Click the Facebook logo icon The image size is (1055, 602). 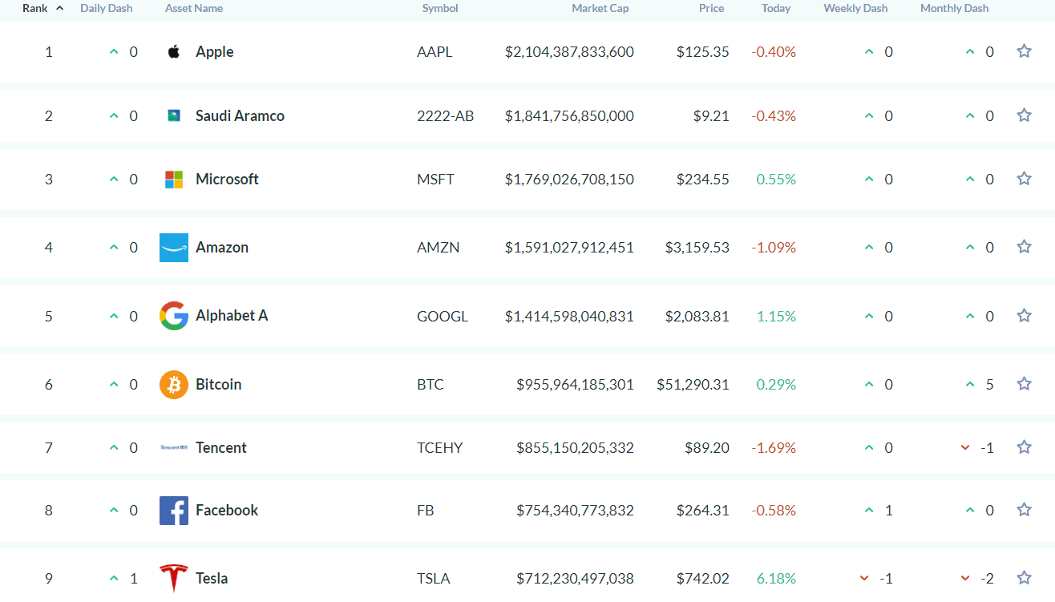tap(174, 511)
